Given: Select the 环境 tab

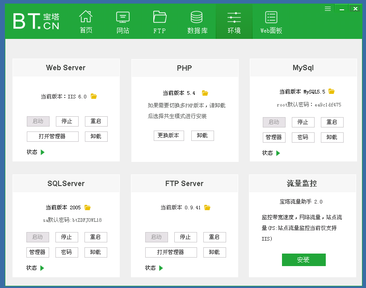Looking at the screenshot, I should click(x=234, y=22).
